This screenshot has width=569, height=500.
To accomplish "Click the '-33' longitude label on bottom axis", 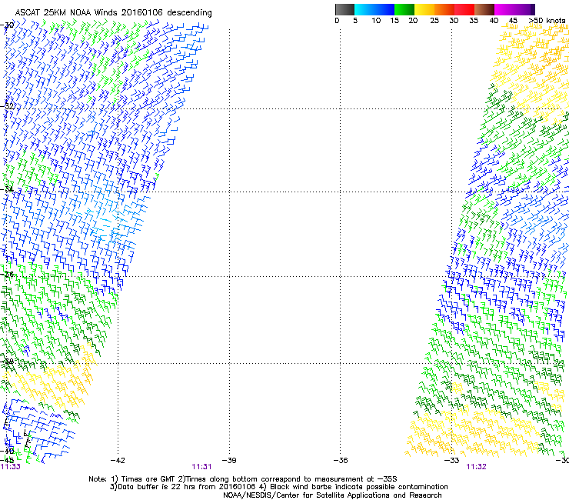I will (x=452, y=461).
